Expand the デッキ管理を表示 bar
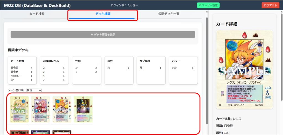Screen dimensions: 283x135 (x=103, y=35)
